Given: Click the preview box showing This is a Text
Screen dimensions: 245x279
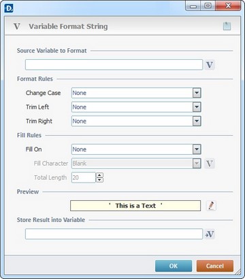Looking at the screenshot, I should [135, 206].
